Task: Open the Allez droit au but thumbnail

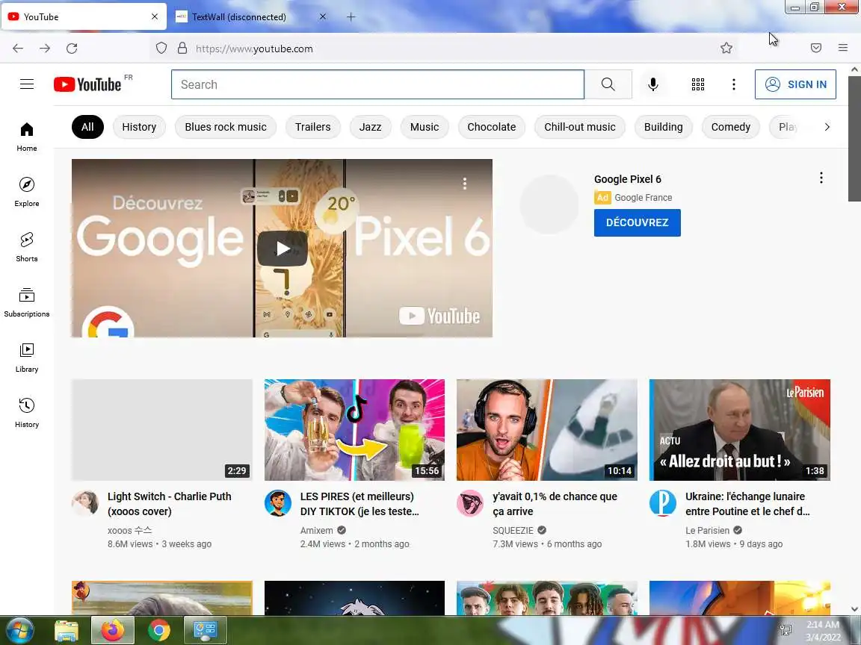Action: (x=740, y=430)
